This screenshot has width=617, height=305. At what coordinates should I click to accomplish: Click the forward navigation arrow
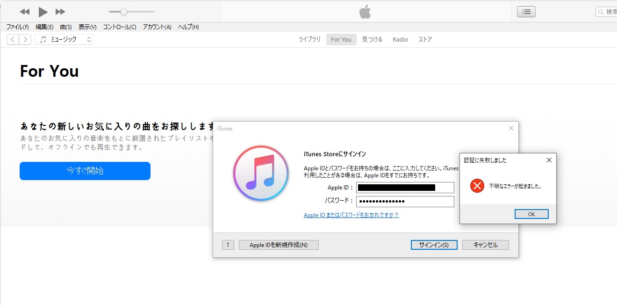tap(25, 40)
